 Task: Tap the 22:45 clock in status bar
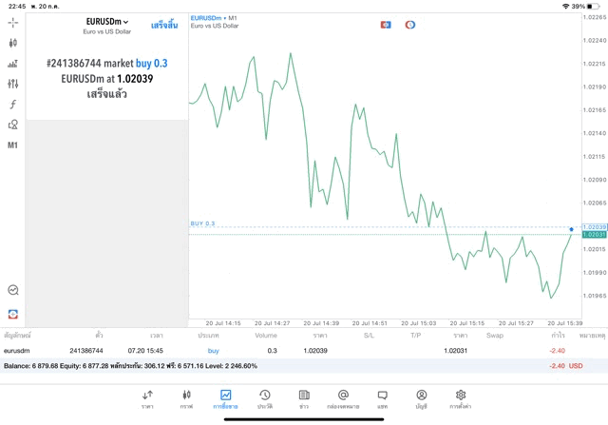tap(17, 7)
